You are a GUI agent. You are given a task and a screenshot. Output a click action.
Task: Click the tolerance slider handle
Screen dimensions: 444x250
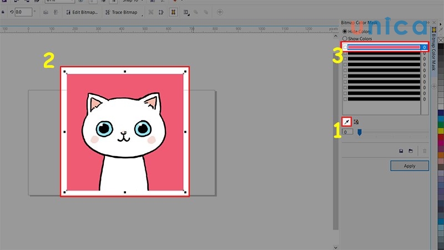click(360, 132)
